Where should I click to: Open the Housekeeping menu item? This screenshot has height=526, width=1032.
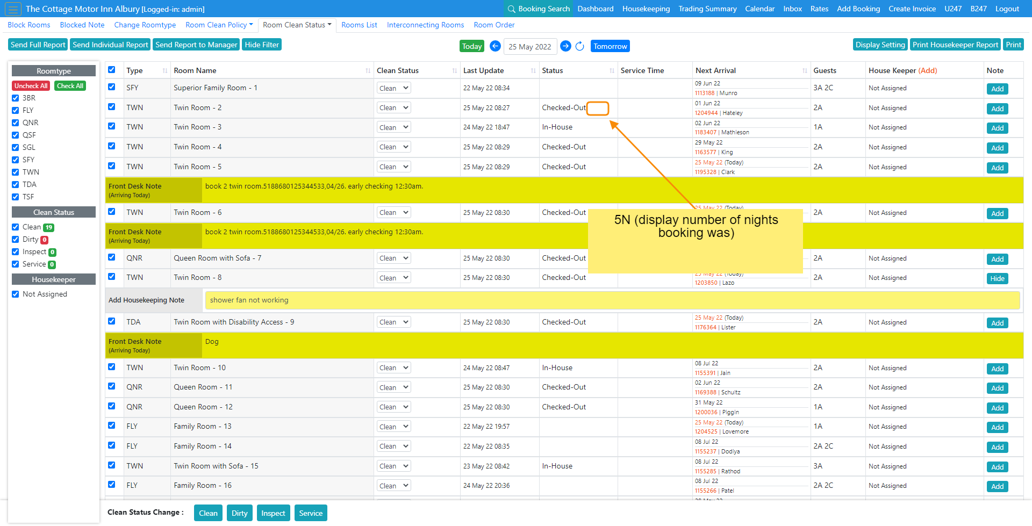[x=646, y=9]
